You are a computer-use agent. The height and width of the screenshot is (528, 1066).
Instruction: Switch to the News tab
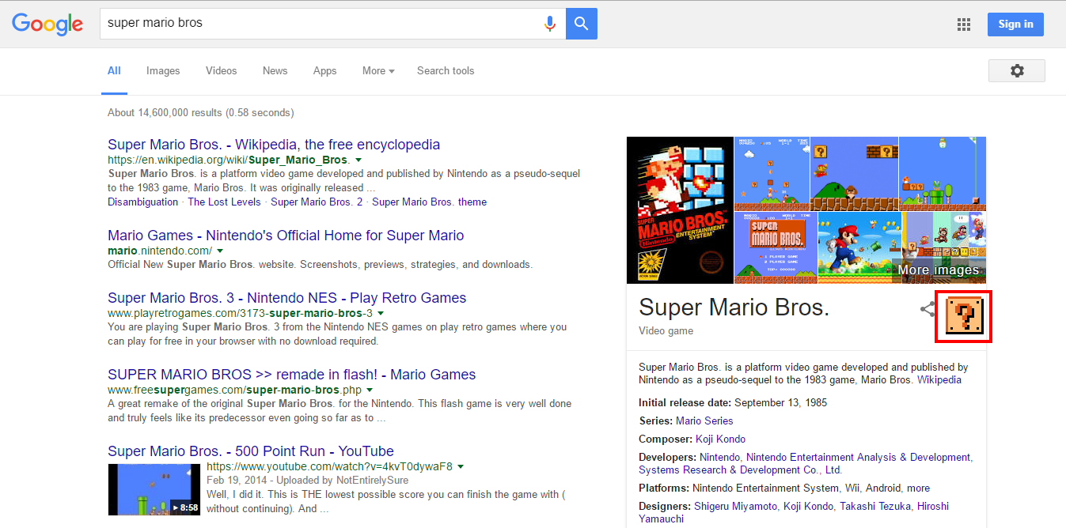(275, 70)
